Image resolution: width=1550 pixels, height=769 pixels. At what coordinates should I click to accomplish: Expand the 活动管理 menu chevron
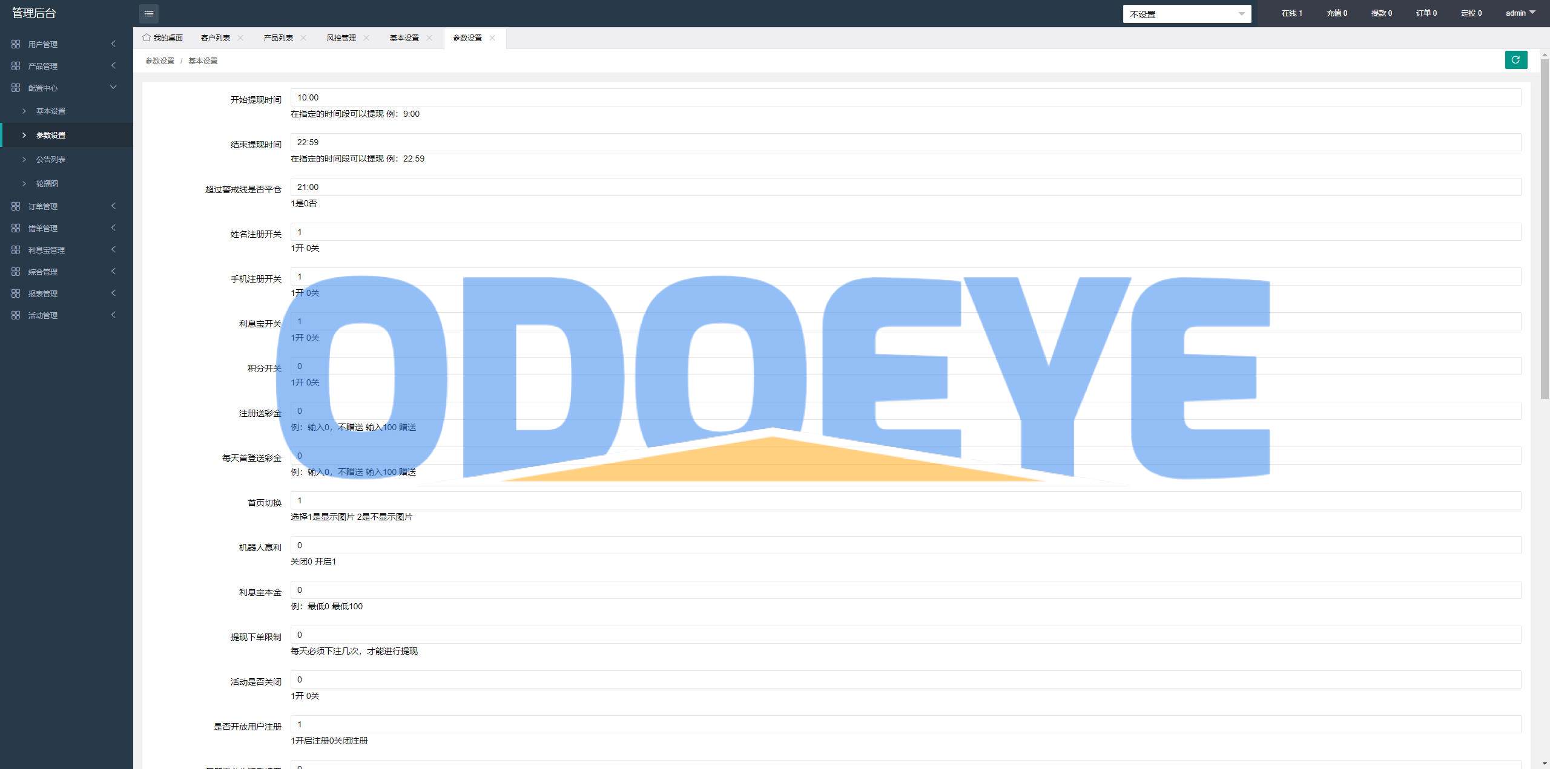click(x=113, y=315)
